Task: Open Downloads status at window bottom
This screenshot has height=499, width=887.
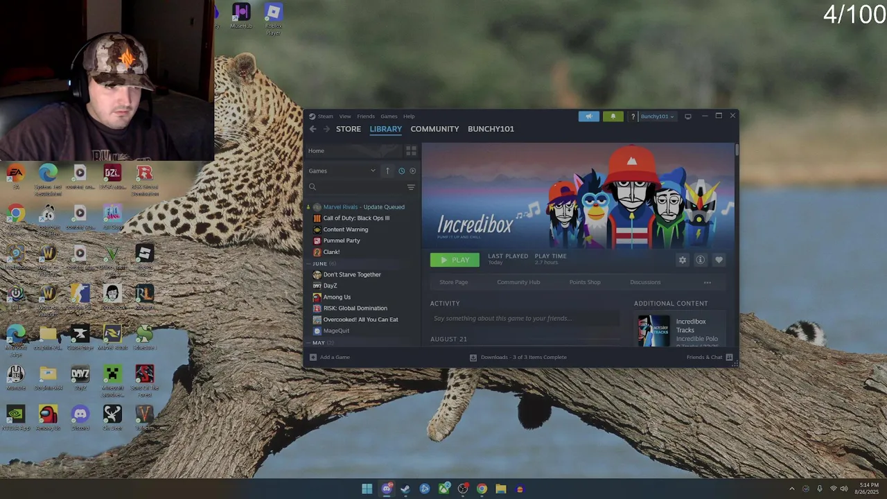Action: [x=518, y=357]
